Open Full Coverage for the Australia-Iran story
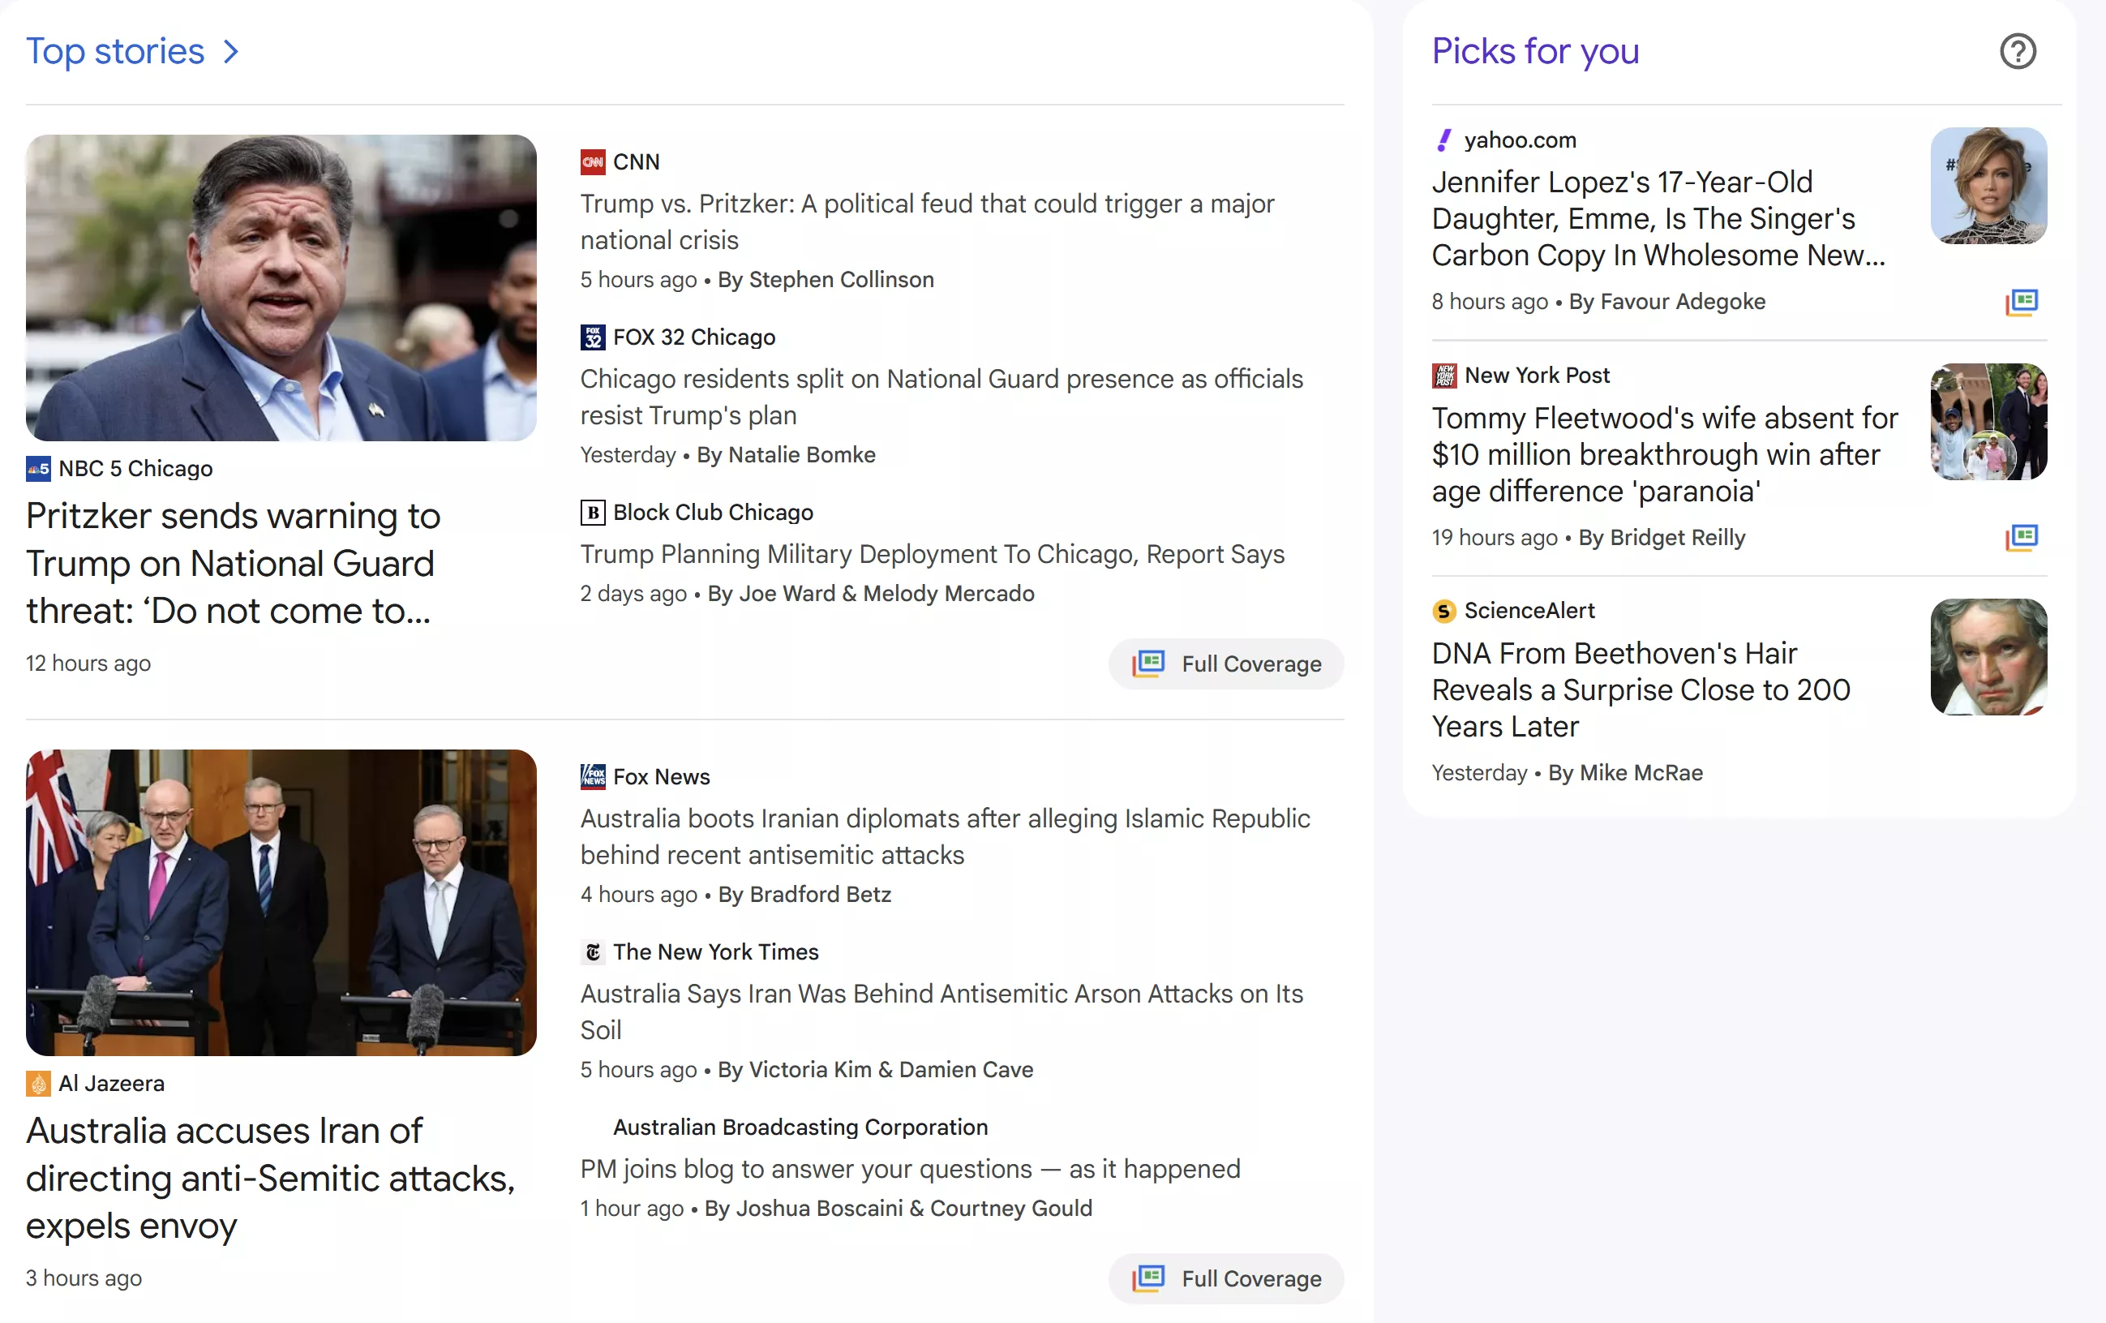2106x1323 pixels. tap(1225, 1278)
